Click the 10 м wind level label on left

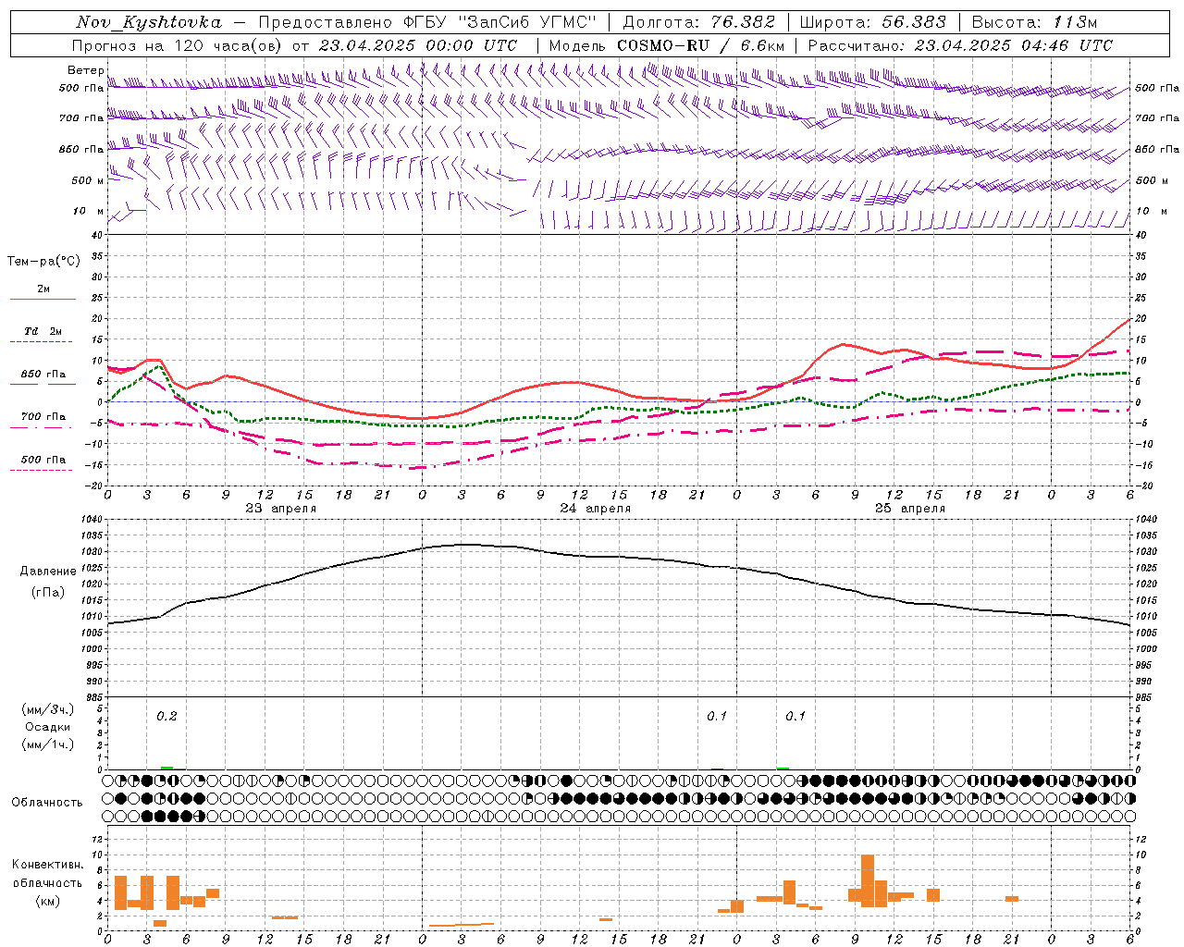coord(90,211)
